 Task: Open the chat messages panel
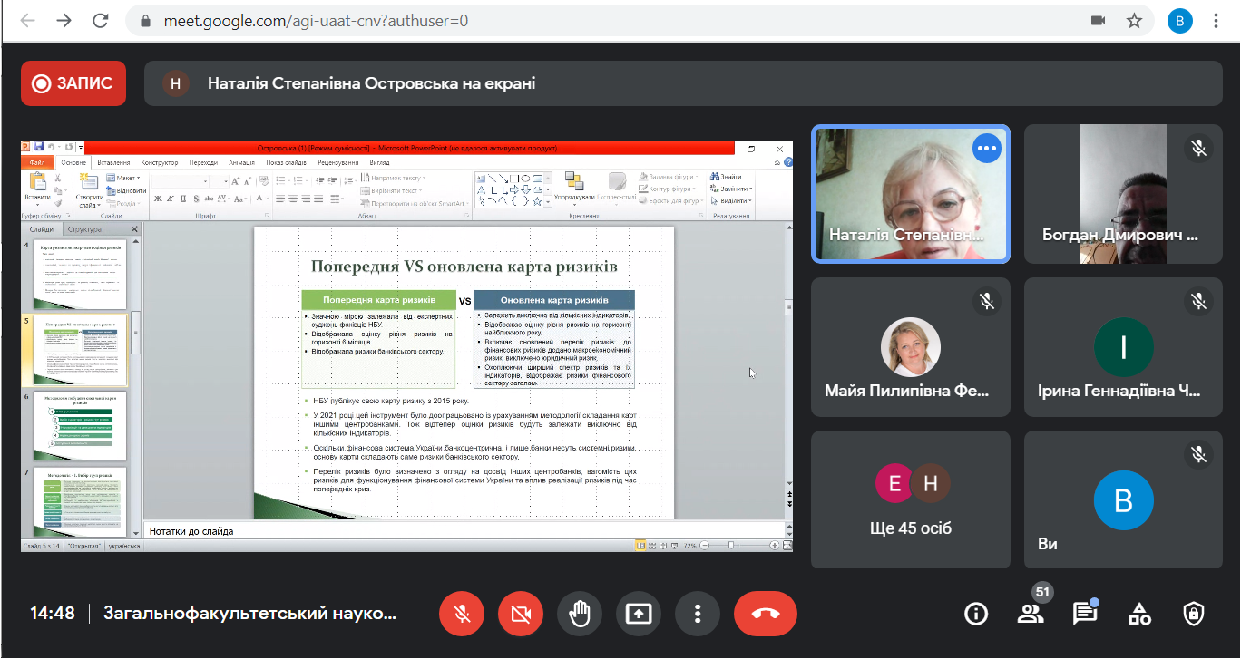coord(1085,614)
